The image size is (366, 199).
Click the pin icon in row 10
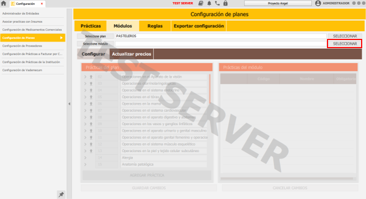(x=91, y=131)
